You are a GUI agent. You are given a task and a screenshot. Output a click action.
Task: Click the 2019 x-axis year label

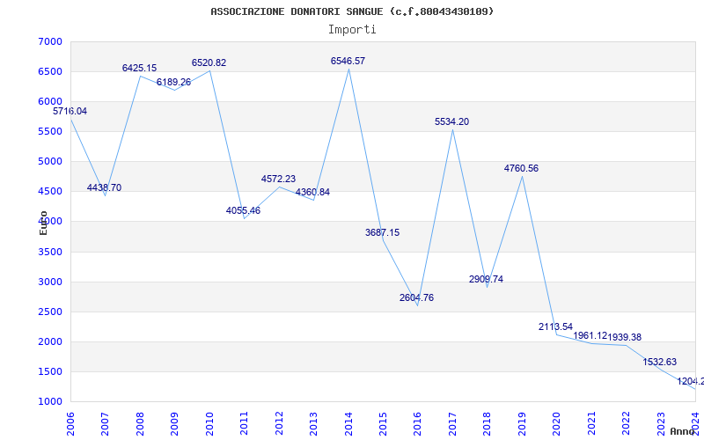pyautogui.click(x=522, y=424)
